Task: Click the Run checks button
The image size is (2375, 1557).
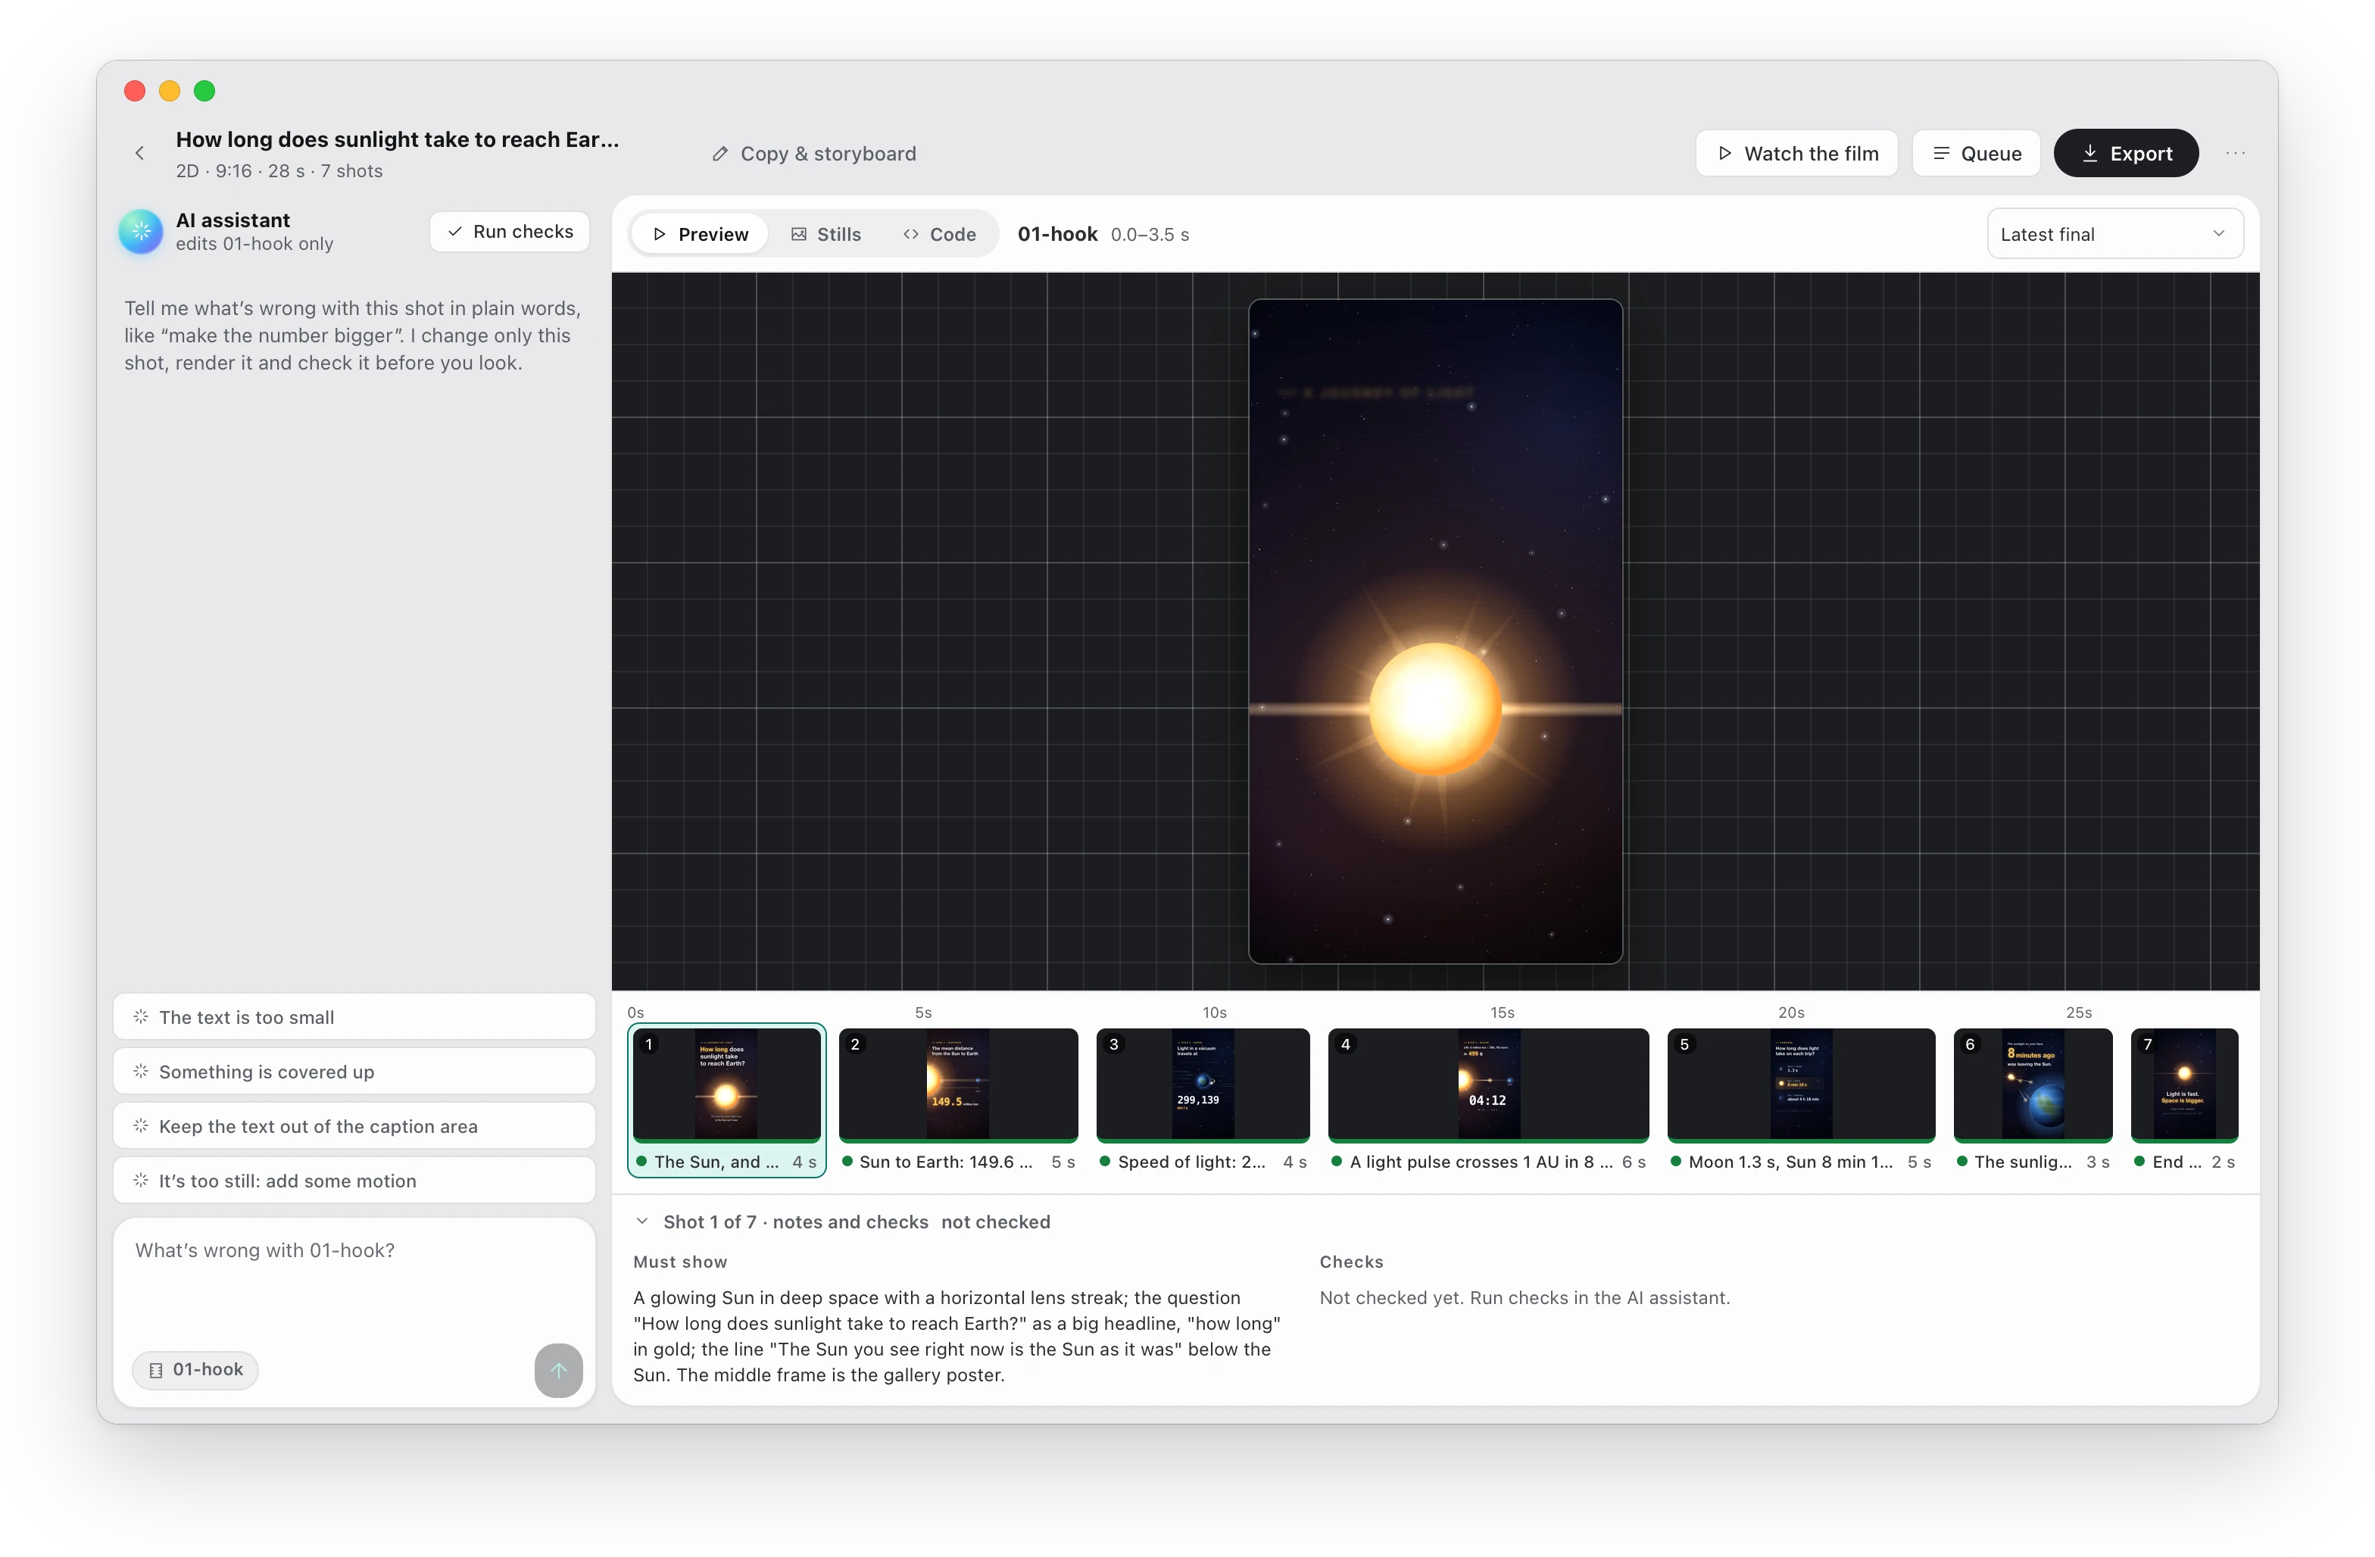Action: coord(510,232)
